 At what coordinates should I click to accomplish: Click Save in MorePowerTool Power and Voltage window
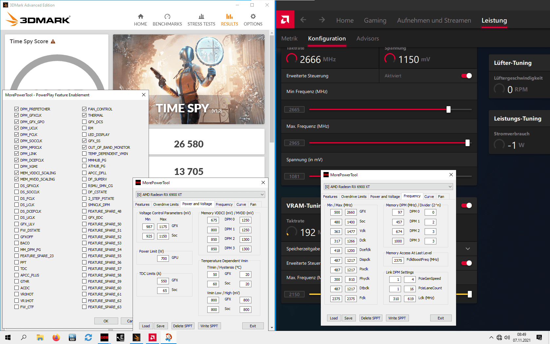coord(160,326)
